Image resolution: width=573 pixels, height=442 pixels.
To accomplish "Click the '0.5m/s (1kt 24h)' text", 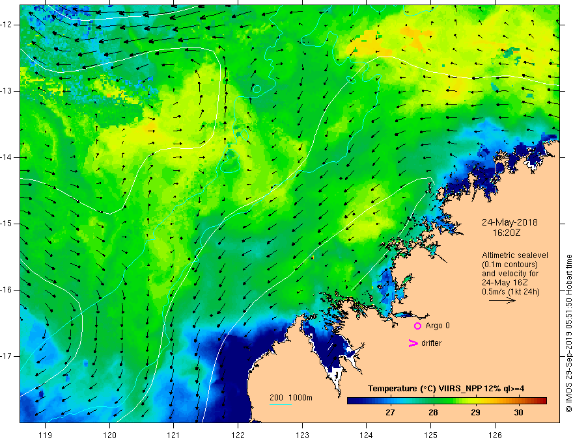I will (510, 292).
